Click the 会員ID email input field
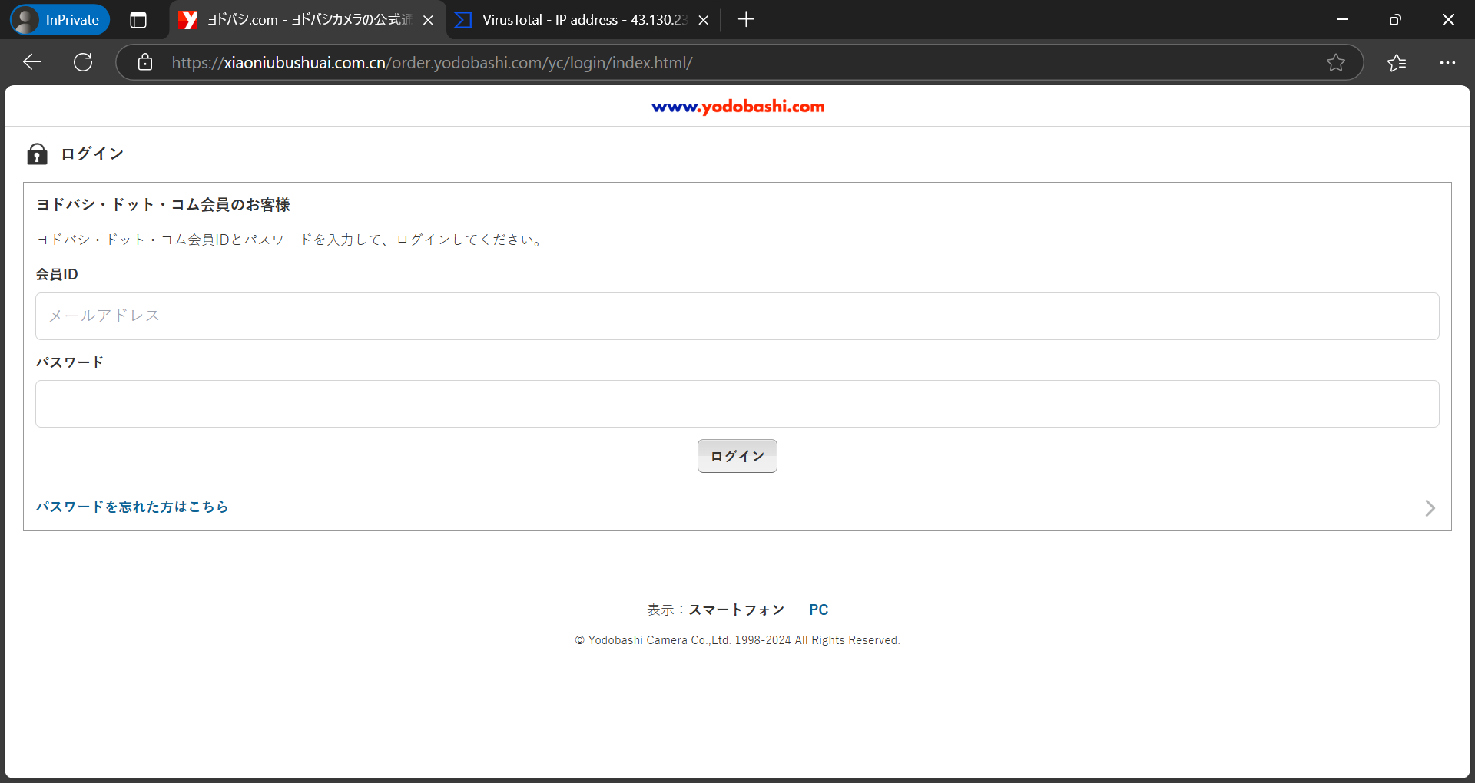Screen dimensions: 1475x783 coord(737,316)
